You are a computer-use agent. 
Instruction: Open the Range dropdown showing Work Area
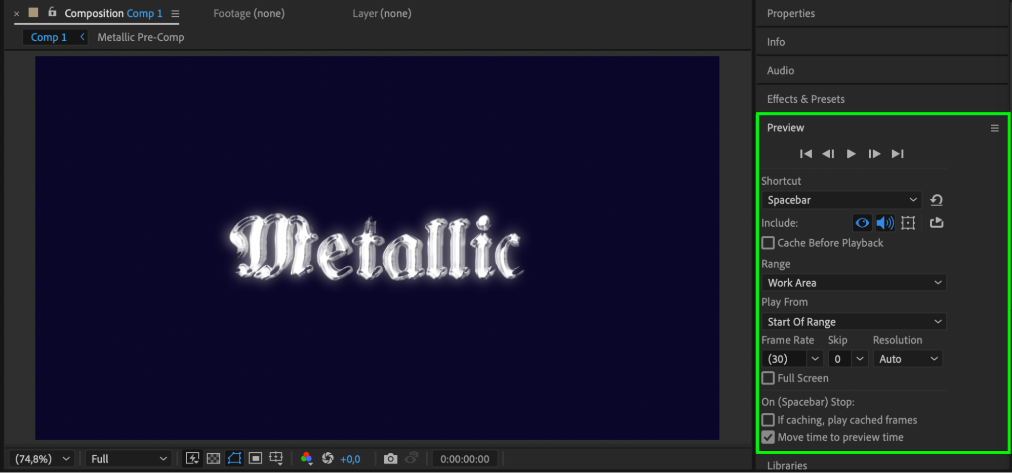click(854, 283)
